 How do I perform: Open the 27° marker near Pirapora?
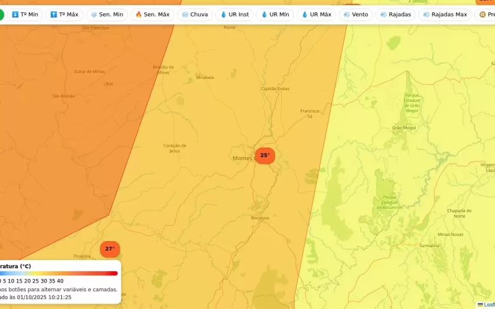point(110,249)
